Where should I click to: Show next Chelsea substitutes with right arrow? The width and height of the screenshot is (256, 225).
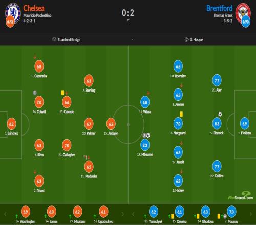coord(122,214)
